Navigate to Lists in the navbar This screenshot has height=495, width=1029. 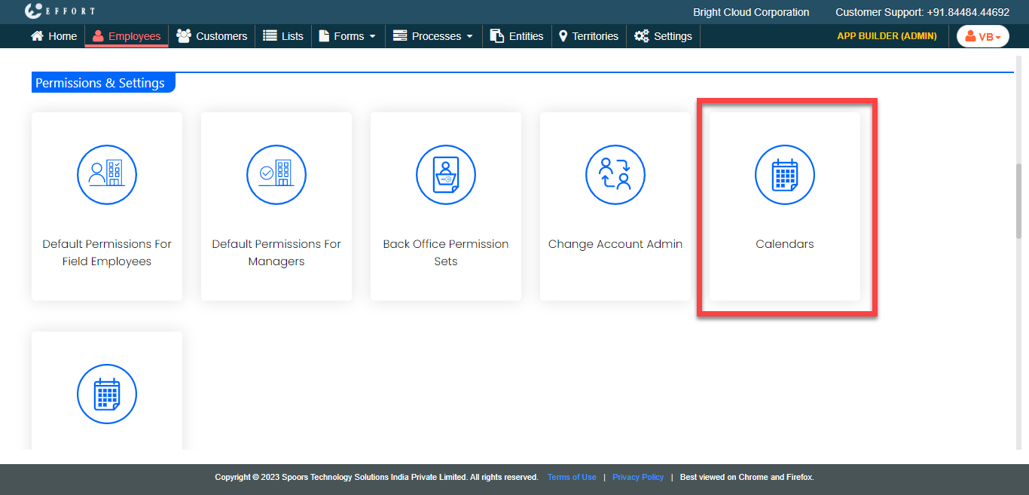283,36
